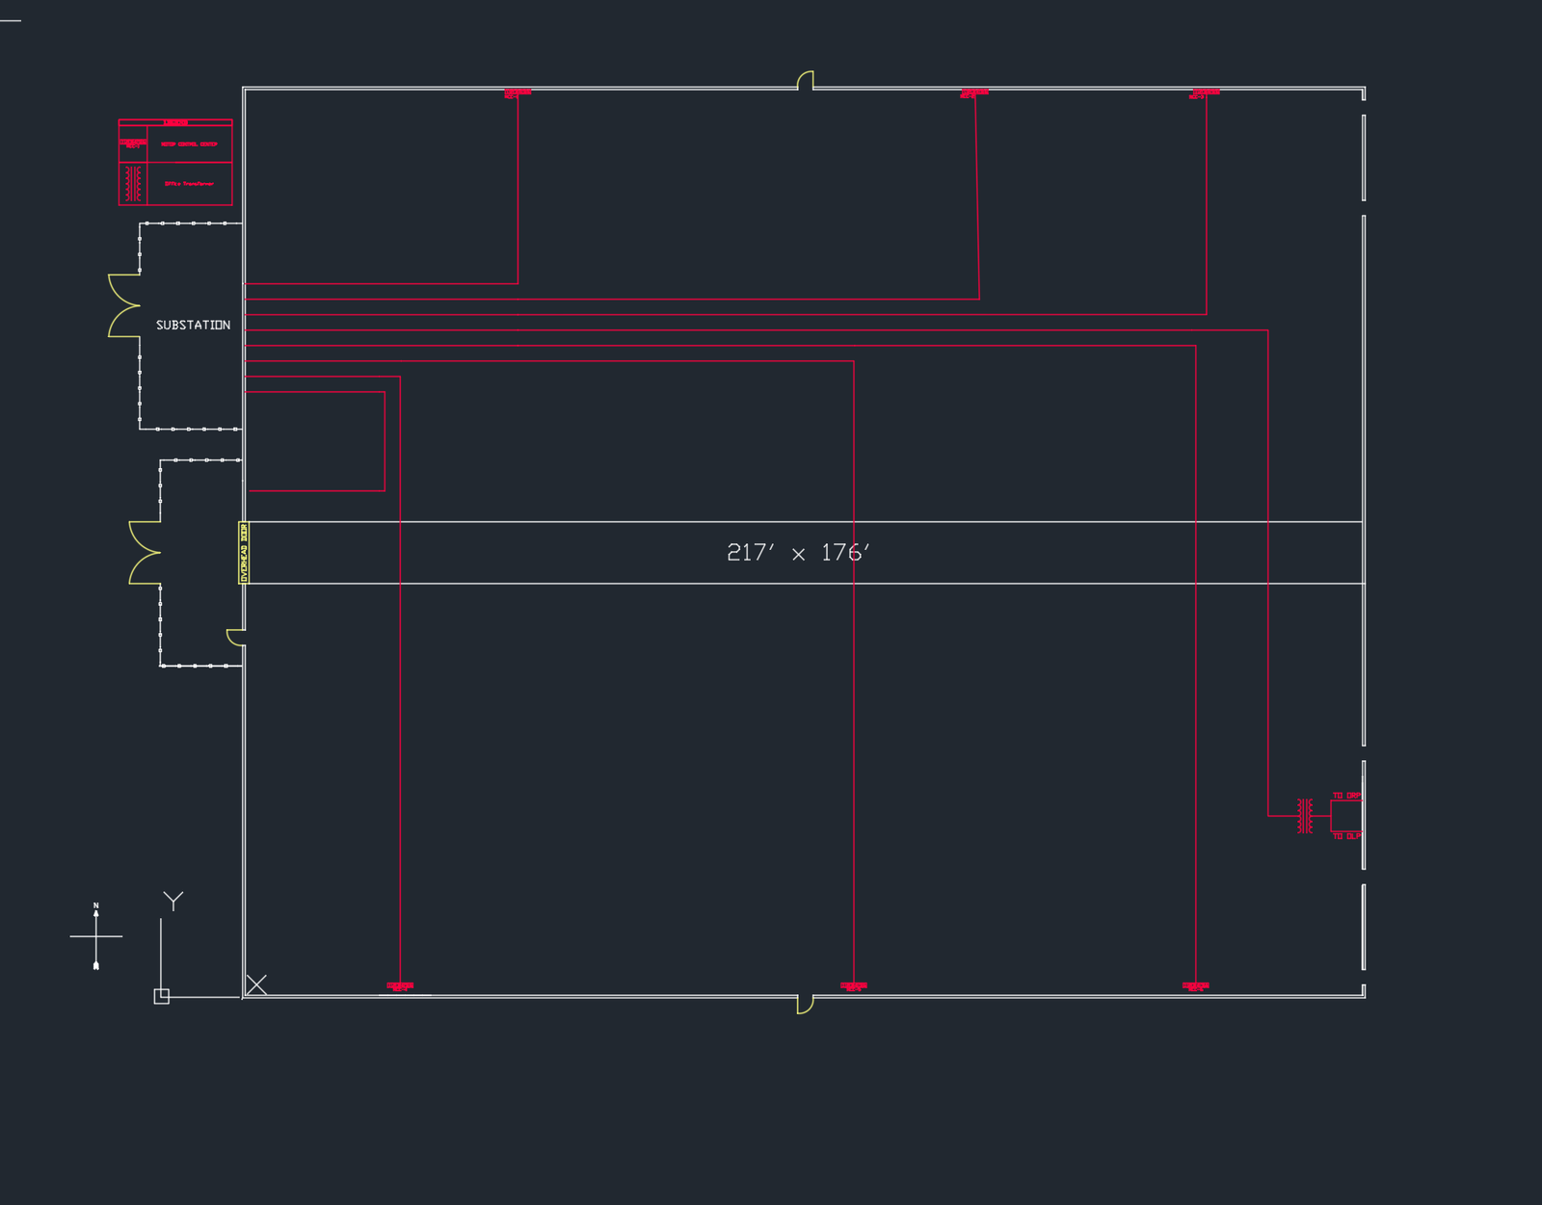Select the leftmost MCC block on top wall
This screenshot has width=1542, height=1205.
518,93
